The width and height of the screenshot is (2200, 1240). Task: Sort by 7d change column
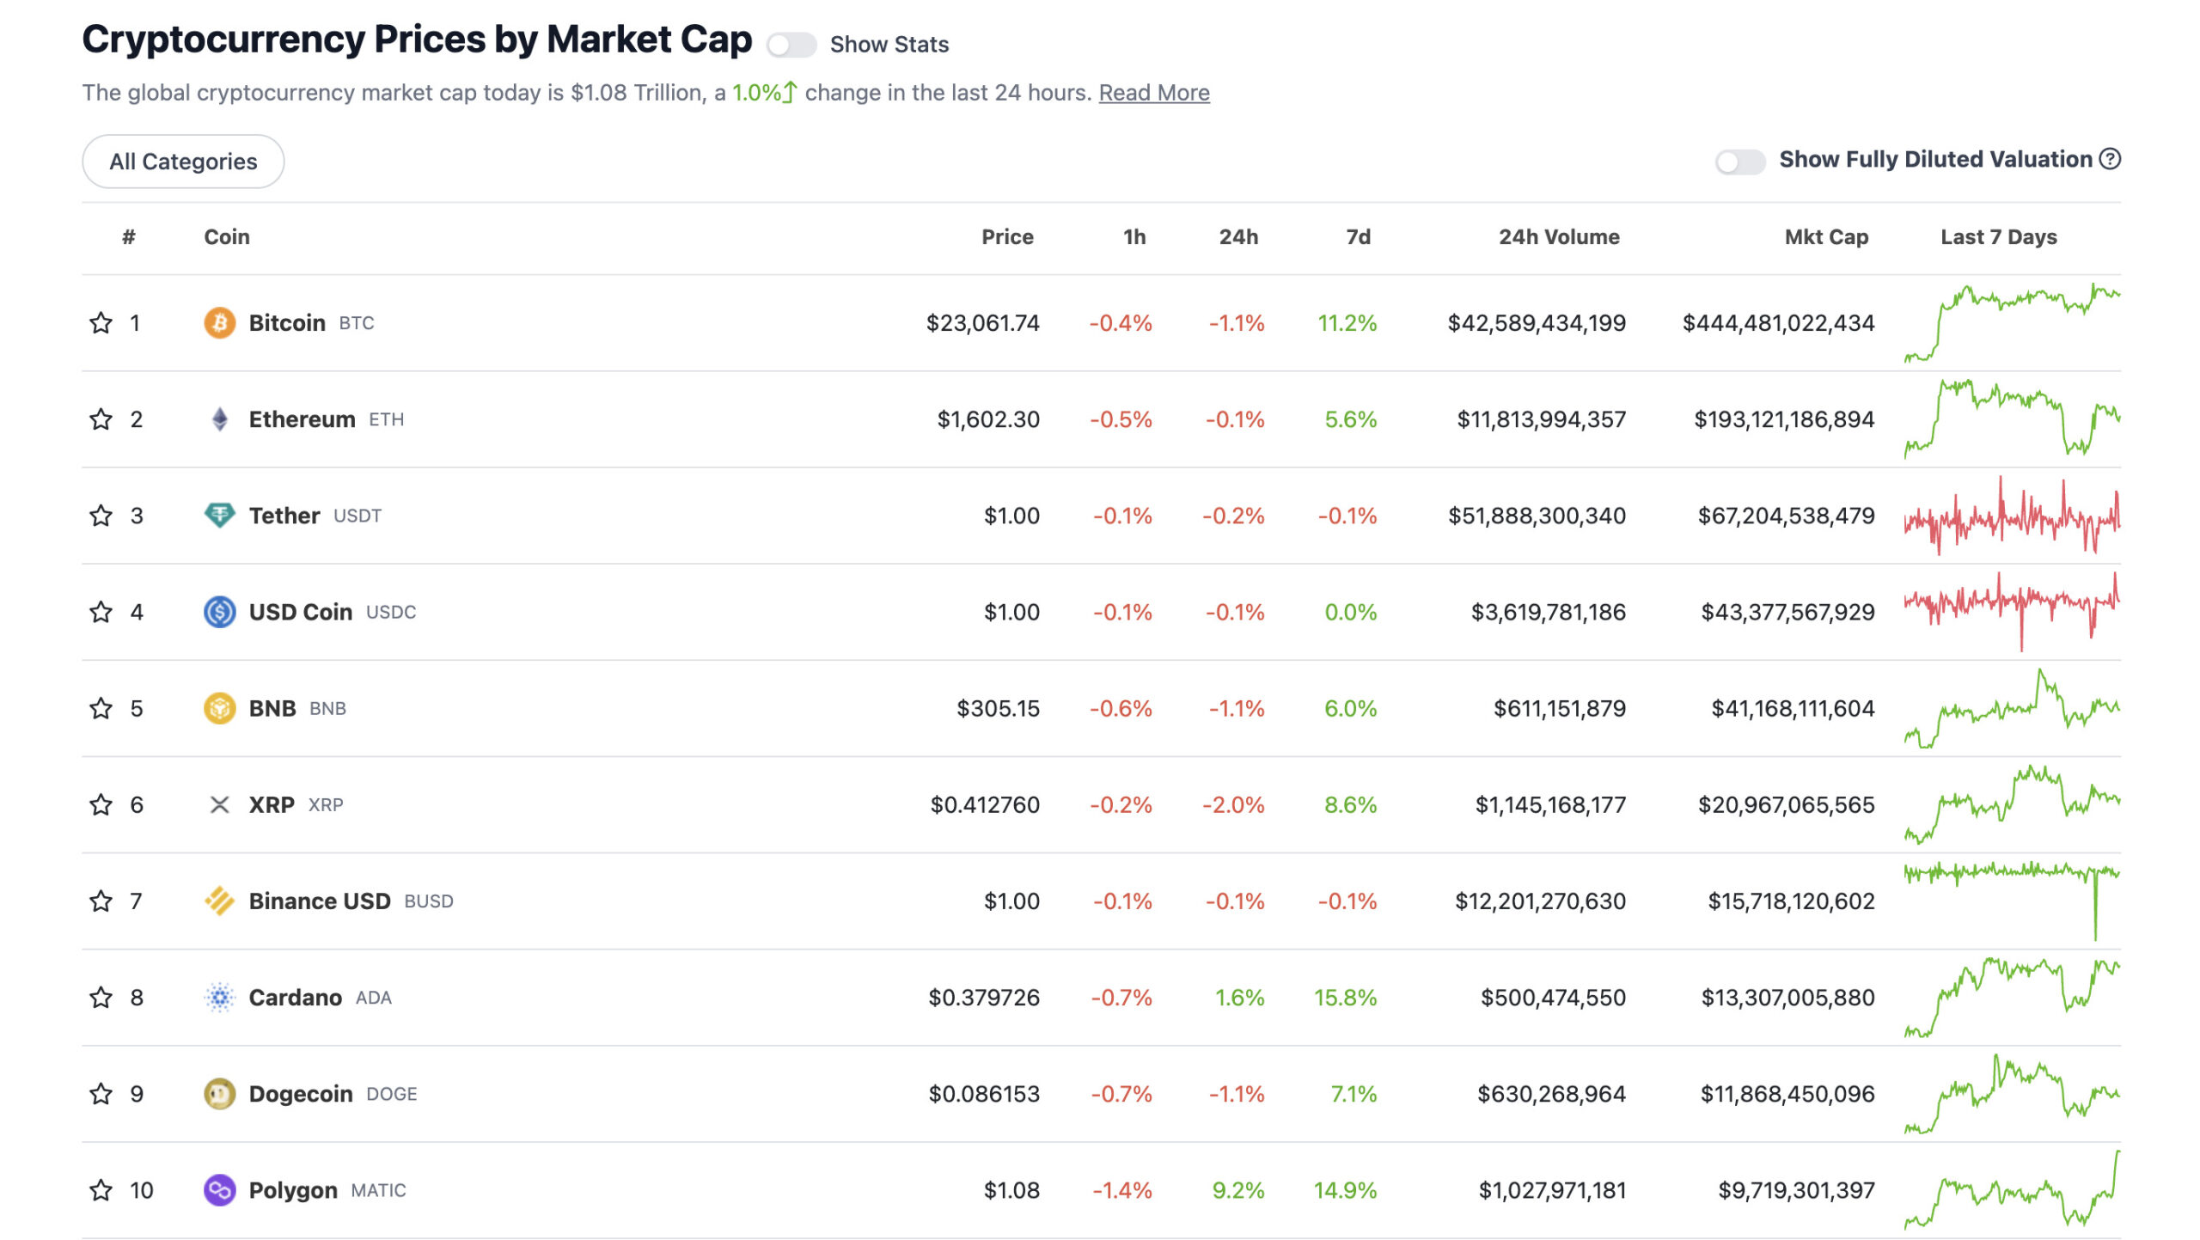[x=1358, y=237]
